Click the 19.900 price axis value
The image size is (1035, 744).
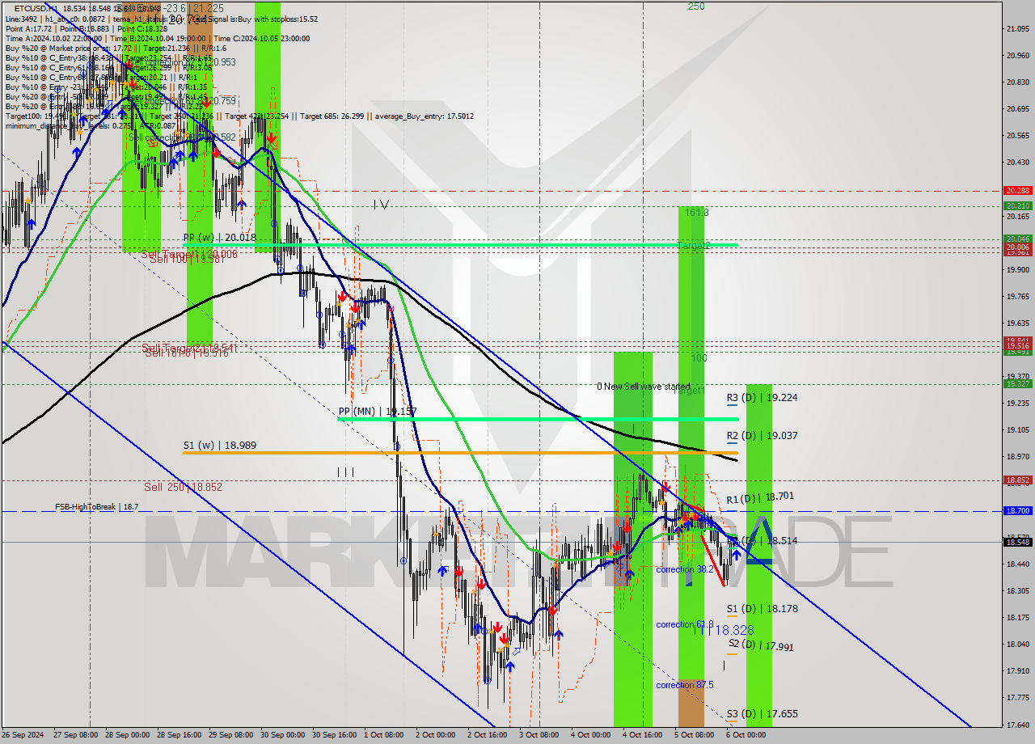tap(1018, 270)
